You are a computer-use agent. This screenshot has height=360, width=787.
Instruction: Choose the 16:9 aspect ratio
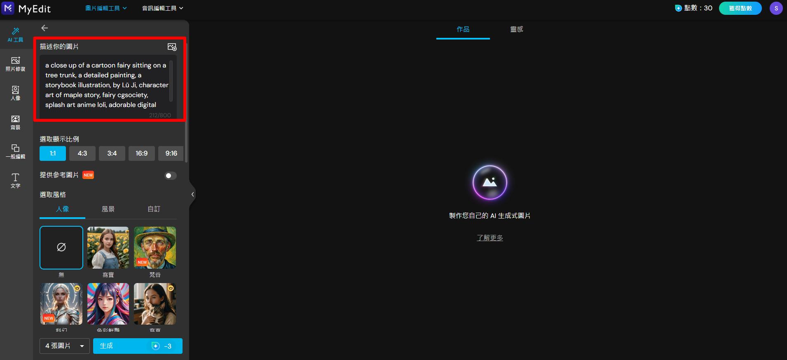142,153
